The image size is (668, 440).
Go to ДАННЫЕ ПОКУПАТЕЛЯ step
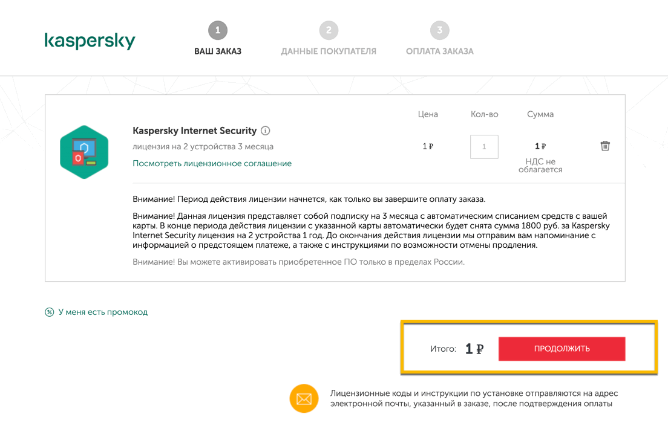point(329,51)
